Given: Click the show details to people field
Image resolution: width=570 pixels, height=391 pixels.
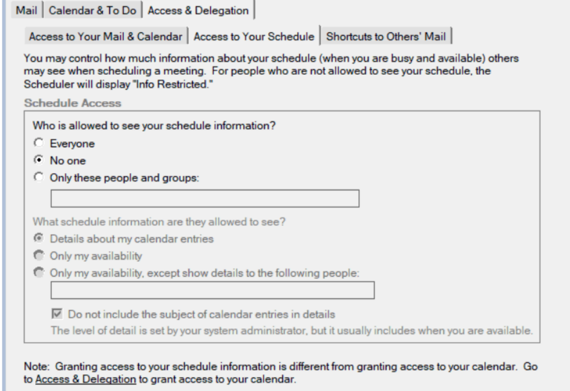Looking at the screenshot, I should click(x=213, y=290).
